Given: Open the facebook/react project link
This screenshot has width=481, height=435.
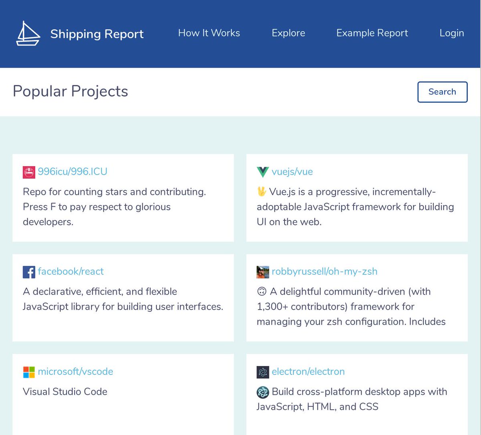Looking at the screenshot, I should click(71, 271).
